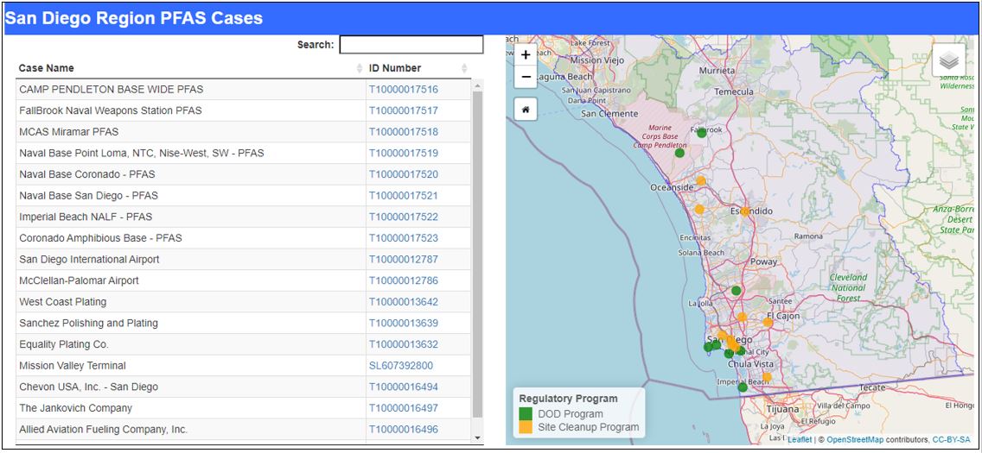Click orange marker near El Cajon
The height and width of the screenshot is (453, 982).
tap(768, 322)
